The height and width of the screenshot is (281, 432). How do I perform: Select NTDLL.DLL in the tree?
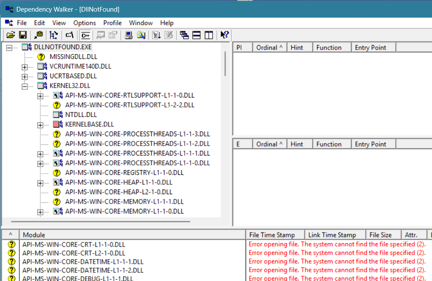(x=81, y=114)
